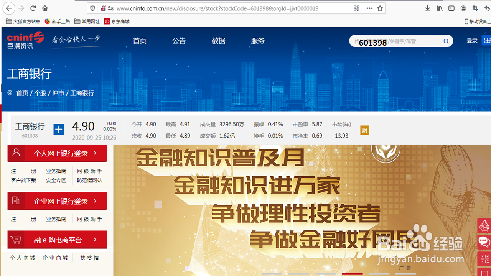Viewport: 491px width, 276px height.
Task: Open the red QR code sidebar icon
Action: [484, 259]
